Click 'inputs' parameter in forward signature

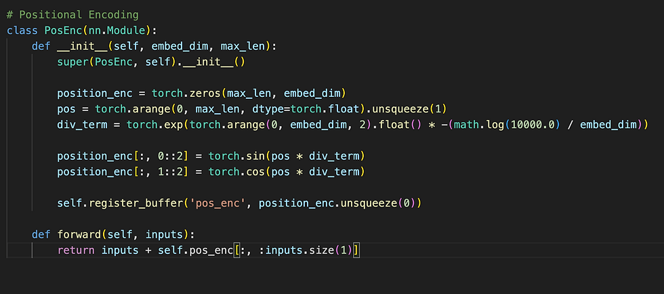tap(164, 234)
